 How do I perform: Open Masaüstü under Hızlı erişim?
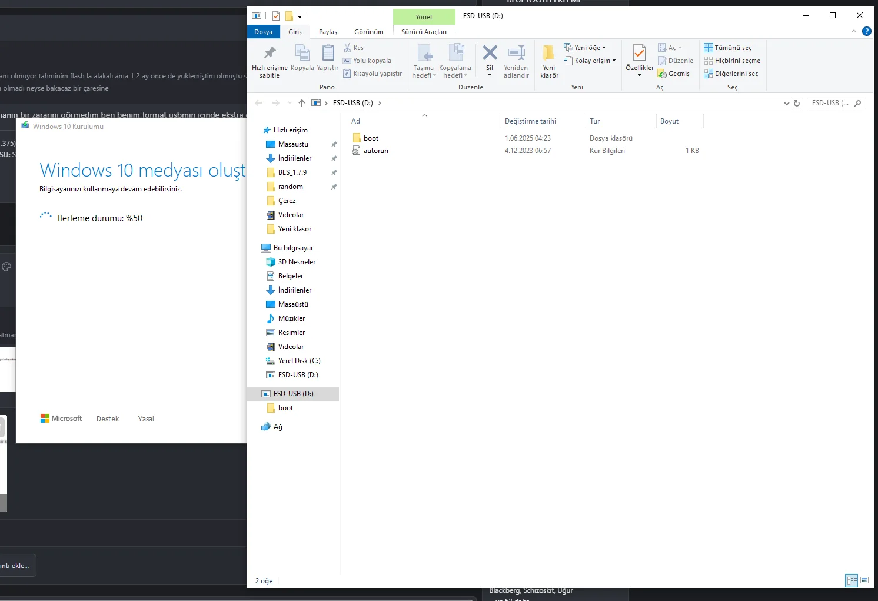click(x=293, y=144)
